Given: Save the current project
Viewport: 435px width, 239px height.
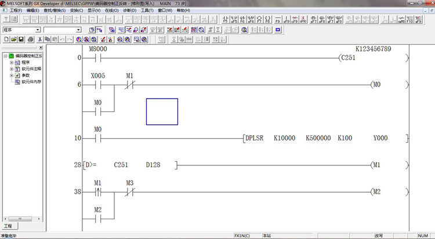Looking at the screenshot, I should pos(21,39).
